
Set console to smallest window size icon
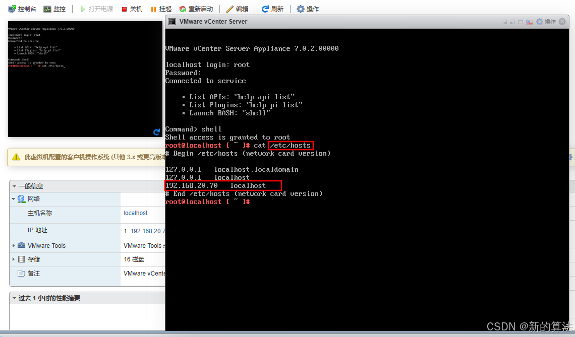tap(504, 22)
